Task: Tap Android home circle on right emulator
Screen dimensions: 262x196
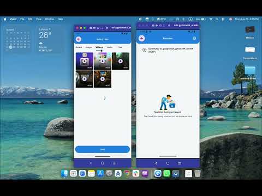Action: tap(168, 163)
